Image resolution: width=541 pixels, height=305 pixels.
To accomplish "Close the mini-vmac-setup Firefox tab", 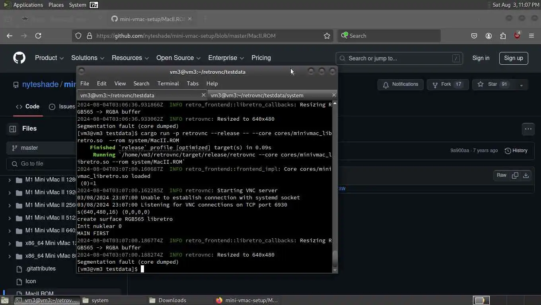I will (190, 19).
